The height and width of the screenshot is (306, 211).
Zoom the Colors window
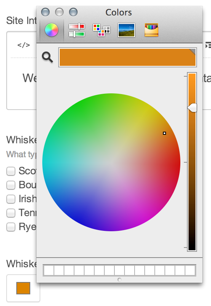point(73,12)
